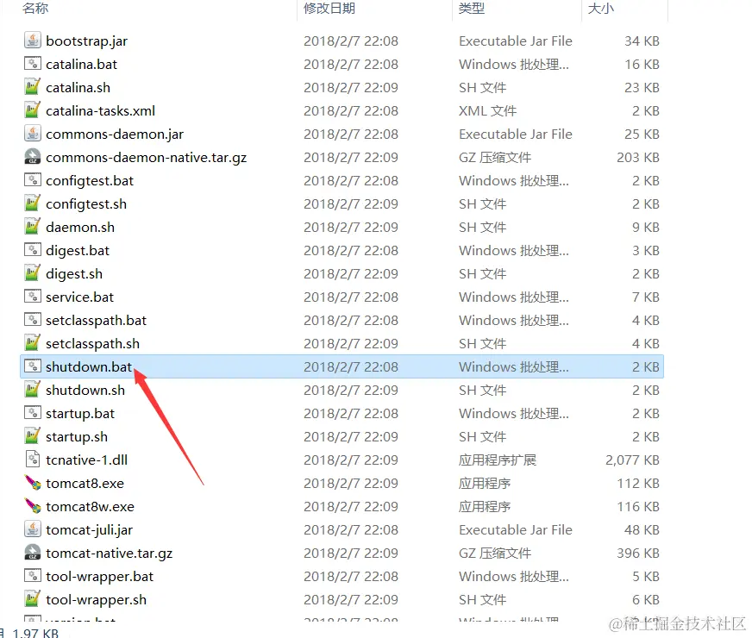Click the tcnative-1.dll file icon
The height and width of the screenshot is (638, 752).
[32, 460]
